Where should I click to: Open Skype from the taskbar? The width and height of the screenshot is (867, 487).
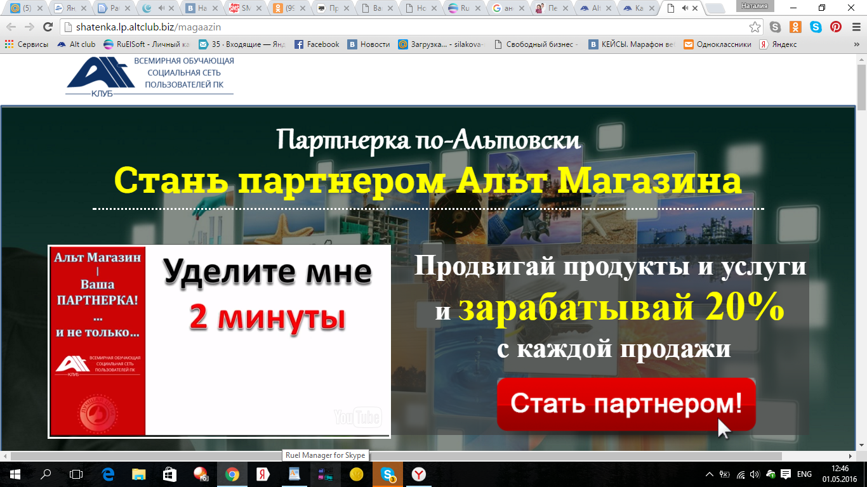[x=388, y=474]
